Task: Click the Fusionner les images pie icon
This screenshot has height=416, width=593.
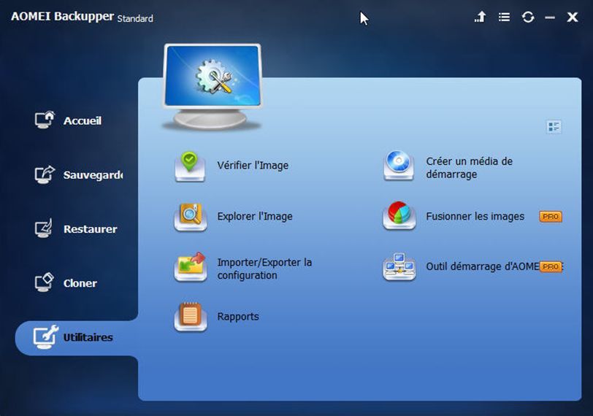Action: [x=399, y=216]
